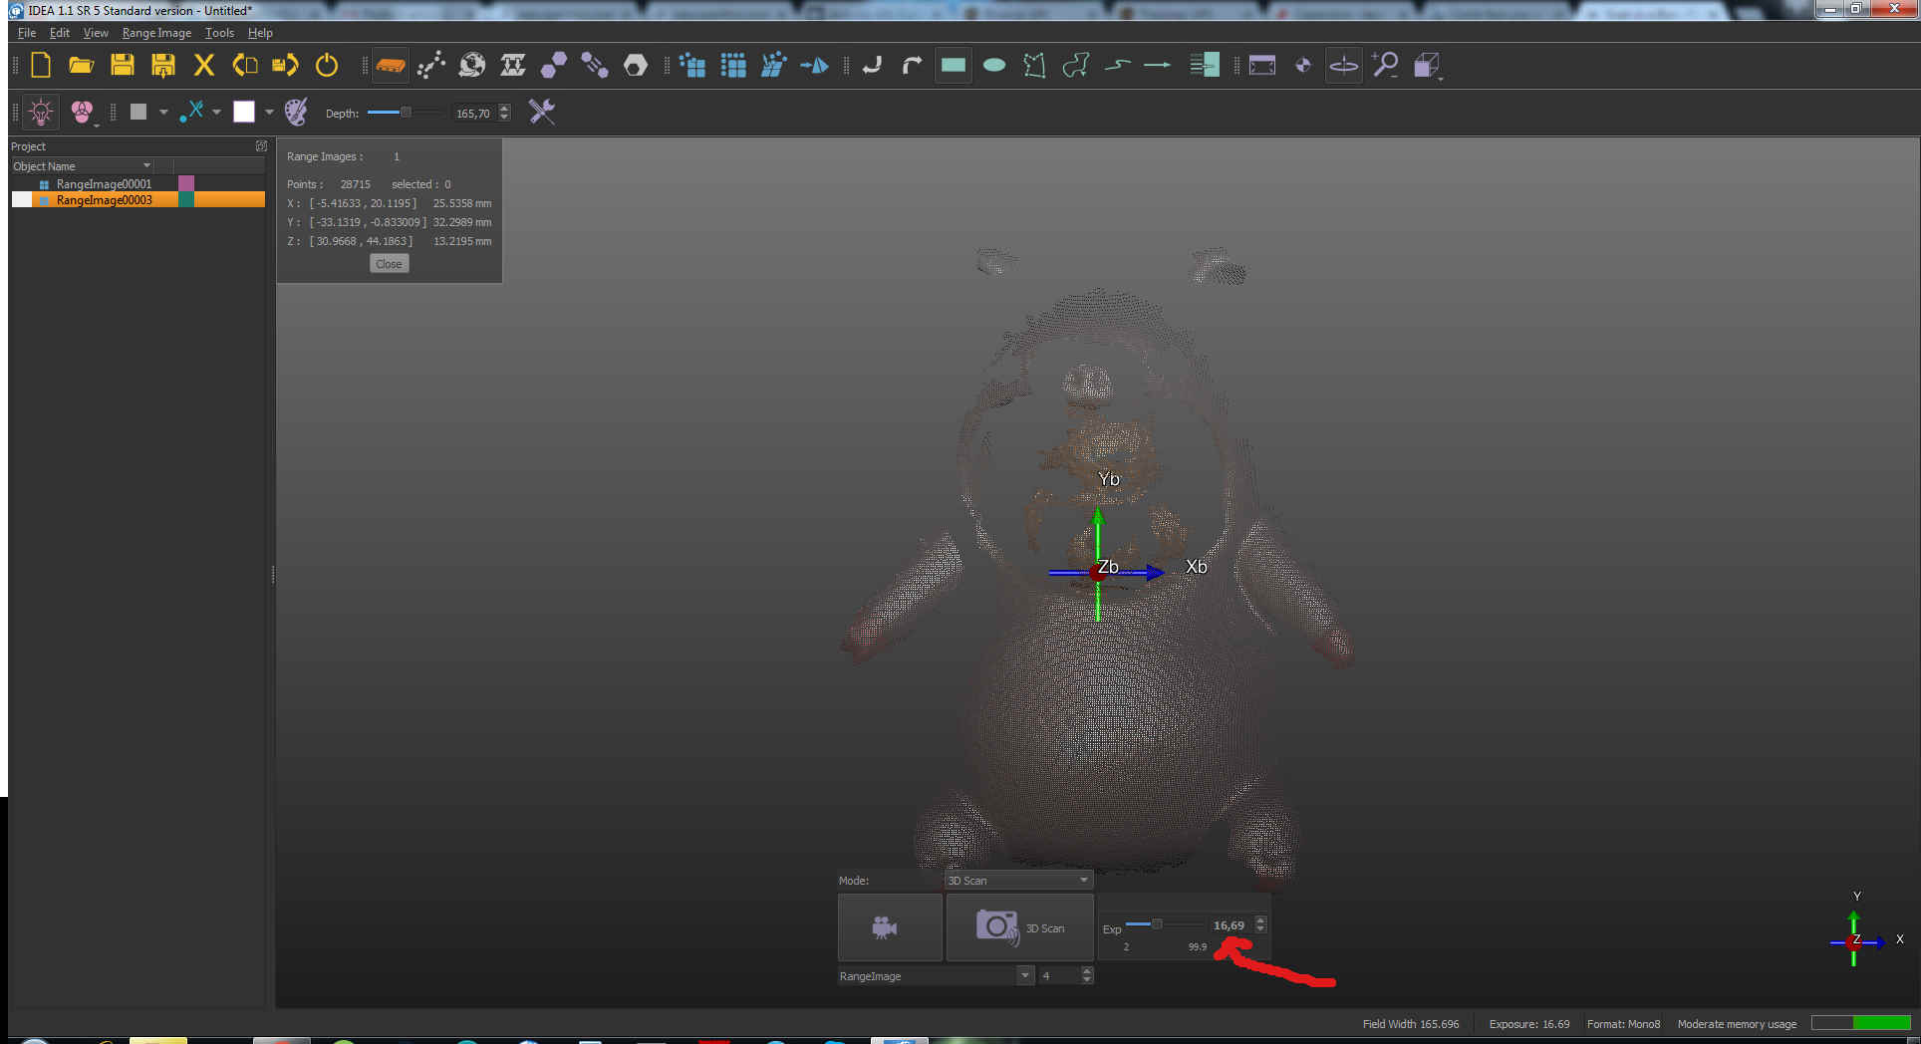The height and width of the screenshot is (1044, 1921).
Task: Click the redo curved arrow icon
Action: coord(912,66)
